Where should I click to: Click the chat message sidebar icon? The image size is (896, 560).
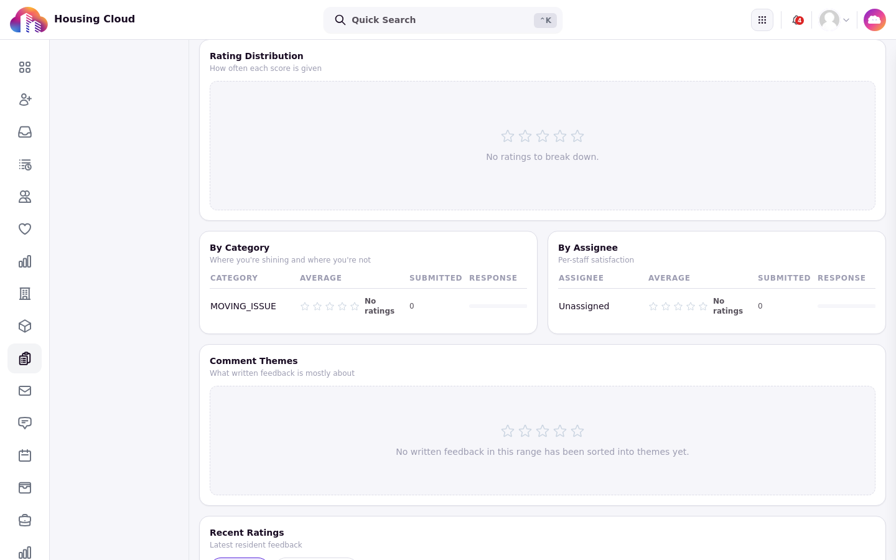25,423
